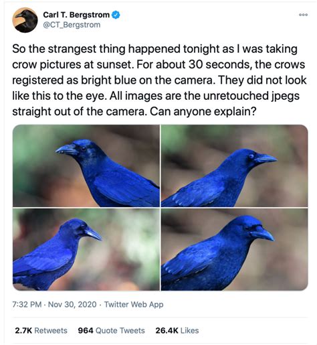Click the sentence 'Can anyone explain?'
This screenshot has width=317, height=345.
[x=203, y=111]
